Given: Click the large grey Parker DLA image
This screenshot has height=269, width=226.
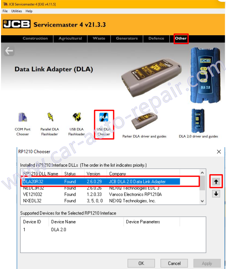Looking at the screenshot, I should click(151, 77).
